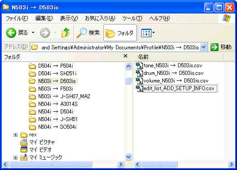Screen dimensions: 237x170
Task: Click file list horizontal scroll right arrow
Action: (232, 164)
